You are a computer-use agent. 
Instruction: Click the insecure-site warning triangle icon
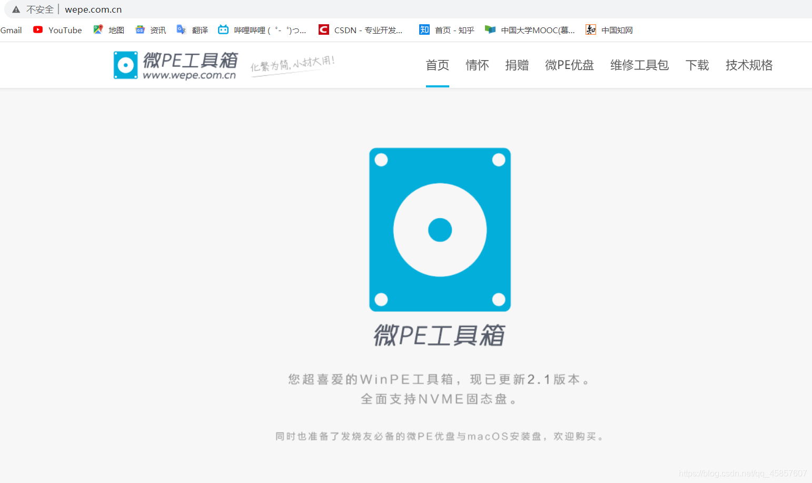point(16,9)
